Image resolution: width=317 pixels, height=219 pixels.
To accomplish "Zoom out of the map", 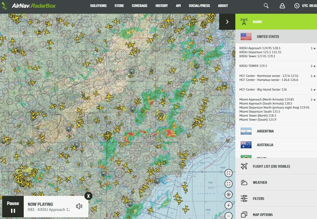I will coord(229,216).
